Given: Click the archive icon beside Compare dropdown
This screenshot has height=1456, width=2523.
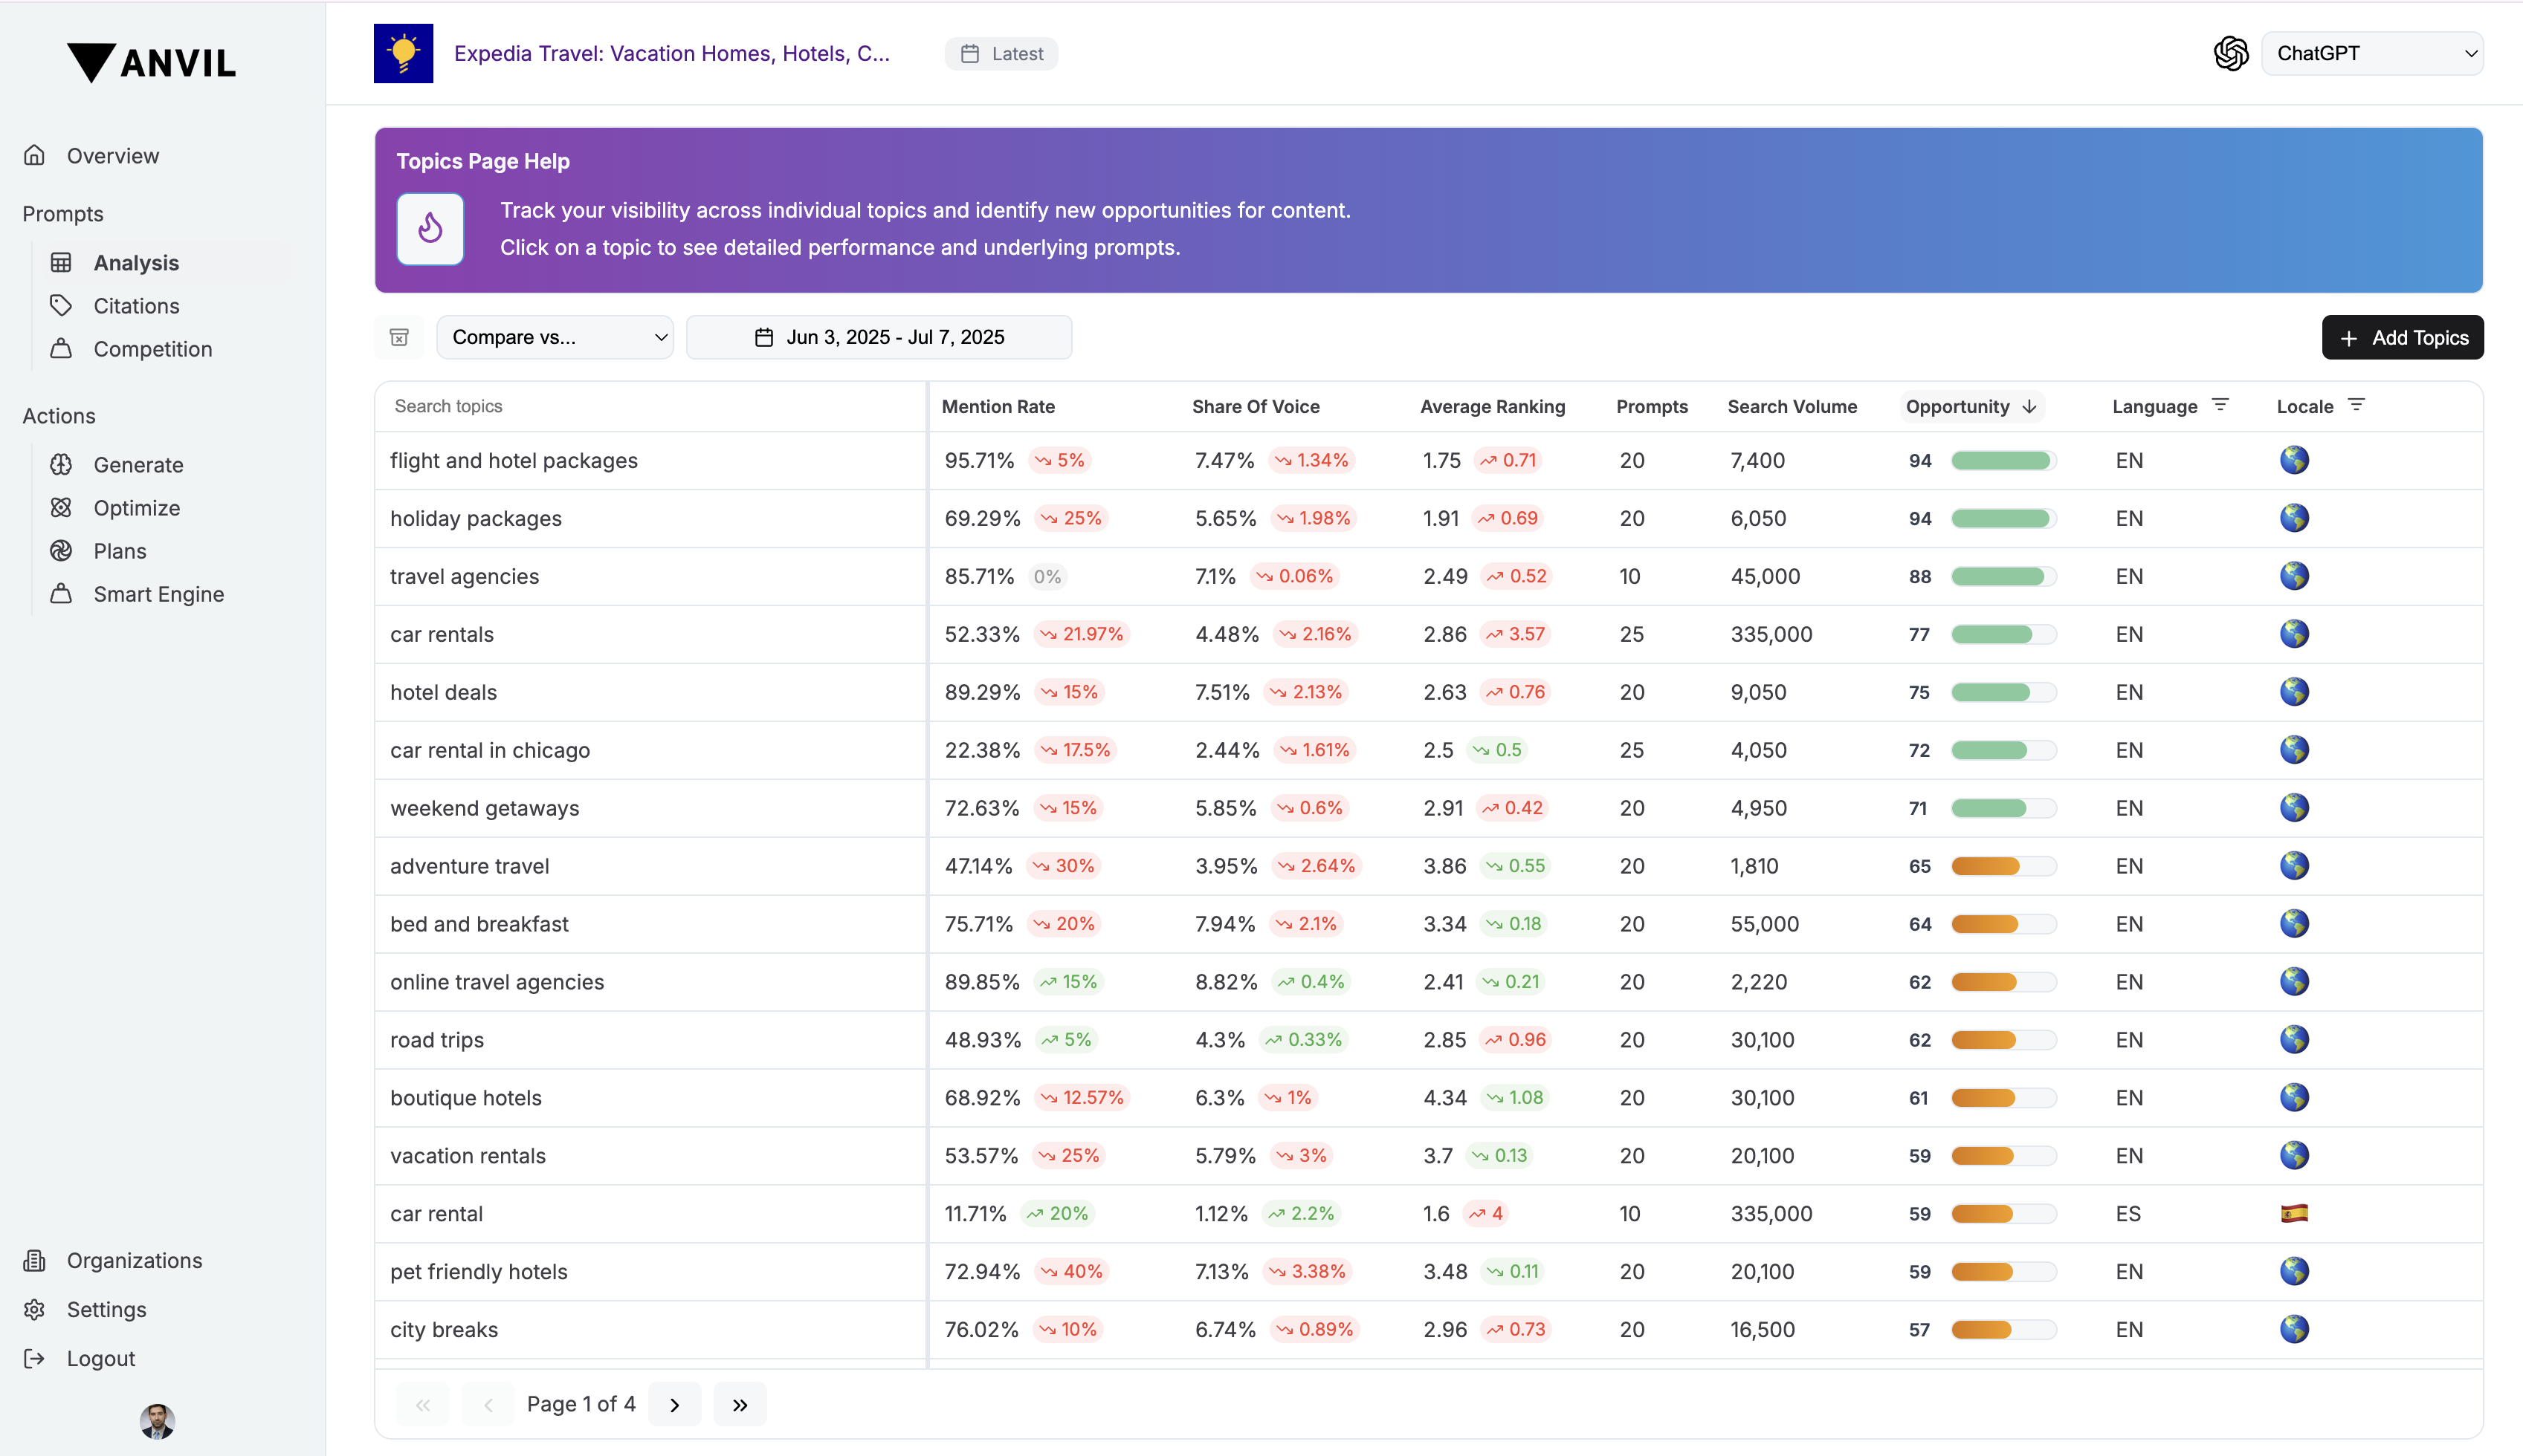Looking at the screenshot, I should tap(399, 337).
